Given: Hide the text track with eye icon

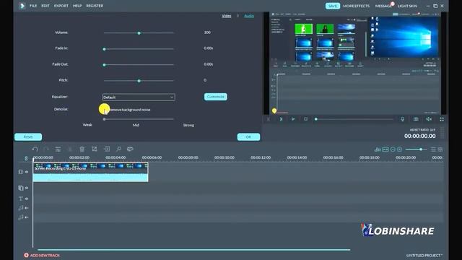Looking at the screenshot, I should click(27, 199).
